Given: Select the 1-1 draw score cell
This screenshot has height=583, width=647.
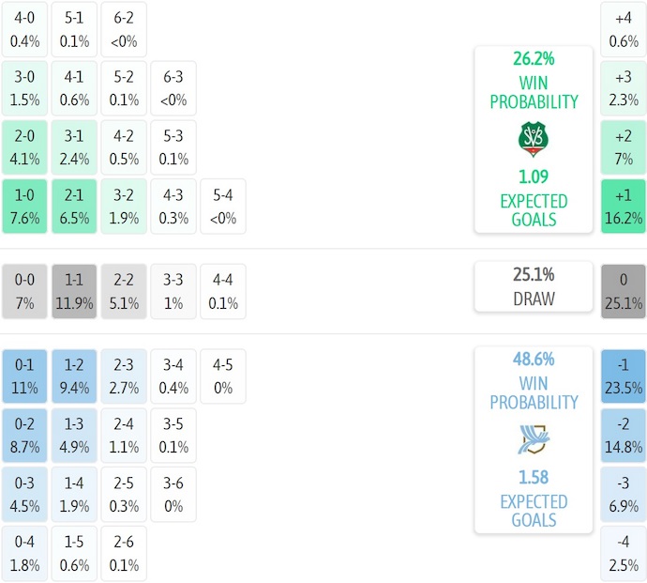Looking at the screenshot, I should 74,291.
